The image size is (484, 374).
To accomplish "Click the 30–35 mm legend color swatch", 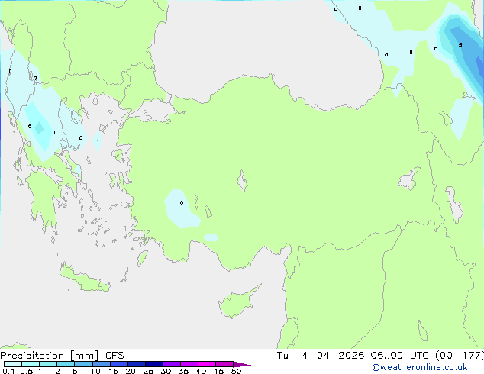I will [172, 364].
